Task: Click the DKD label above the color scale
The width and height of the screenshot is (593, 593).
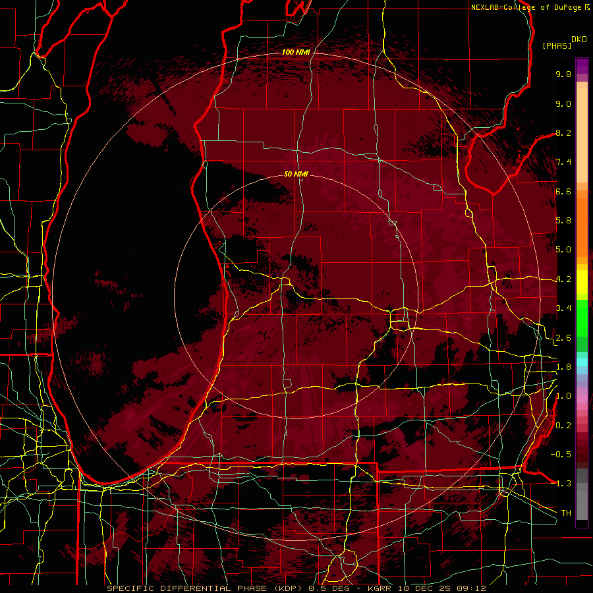Action: click(x=579, y=40)
